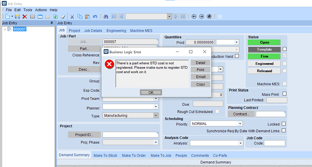Open the File menu
312x167 pixels.
(9, 10)
